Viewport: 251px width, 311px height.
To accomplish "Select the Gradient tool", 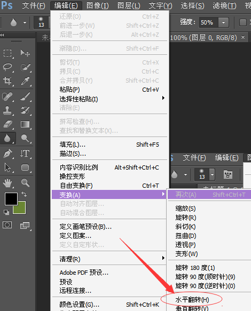I will 25,124.
